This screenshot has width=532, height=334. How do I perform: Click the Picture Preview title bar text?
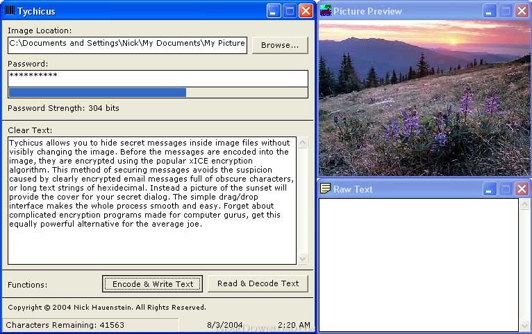point(367,11)
